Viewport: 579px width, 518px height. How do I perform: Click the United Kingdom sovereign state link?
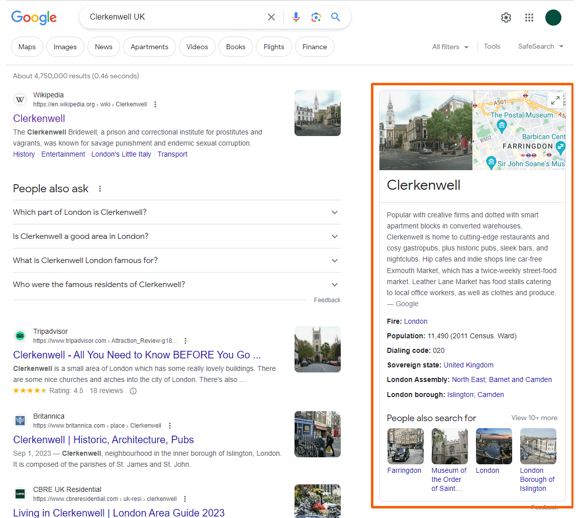(468, 365)
